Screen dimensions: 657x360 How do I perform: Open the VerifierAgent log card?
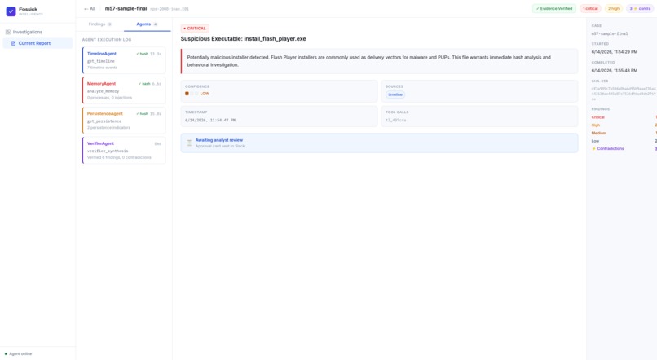pos(124,151)
